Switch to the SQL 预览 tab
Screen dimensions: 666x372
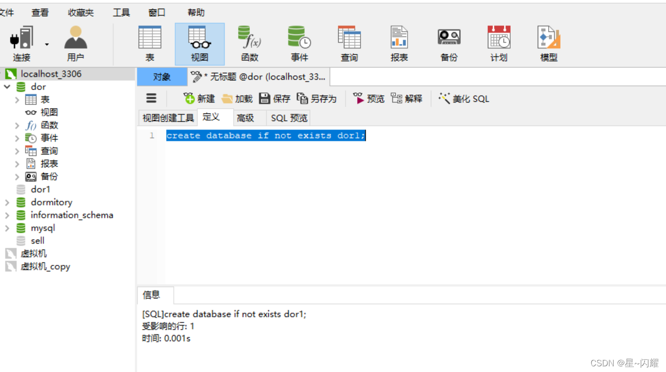tap(289, 118)
